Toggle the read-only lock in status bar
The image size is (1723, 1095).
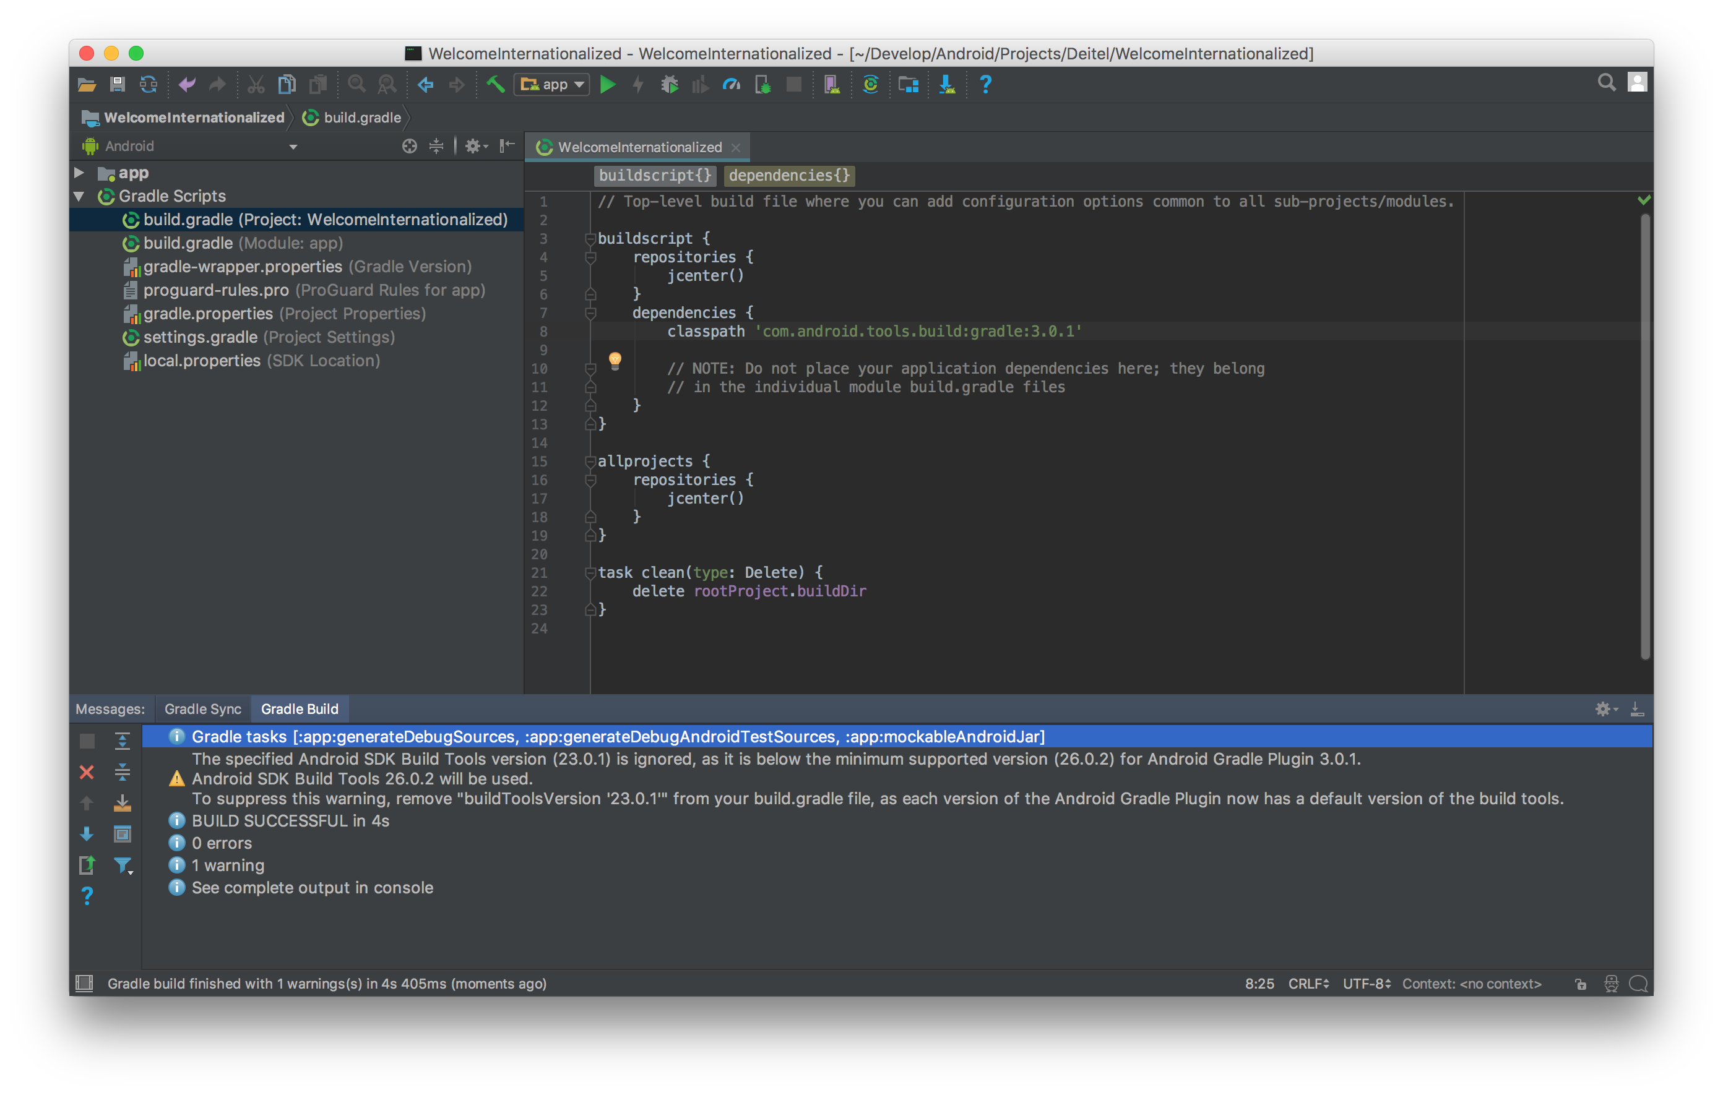(x=1580, y=984)
